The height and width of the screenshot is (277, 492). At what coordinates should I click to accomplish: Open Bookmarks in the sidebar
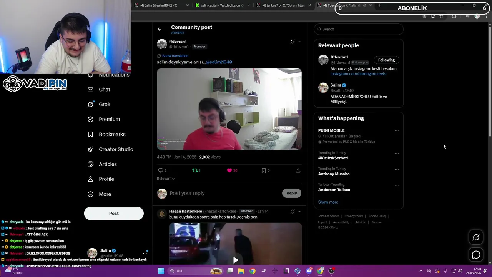(106, 134)
